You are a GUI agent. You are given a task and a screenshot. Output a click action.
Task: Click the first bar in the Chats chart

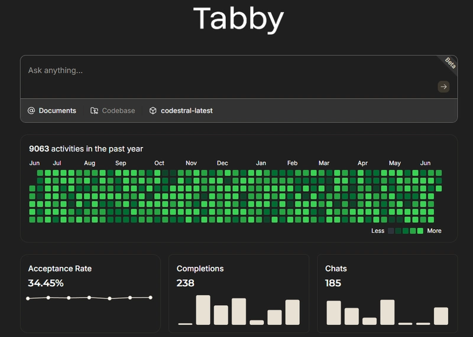[333, 313]
